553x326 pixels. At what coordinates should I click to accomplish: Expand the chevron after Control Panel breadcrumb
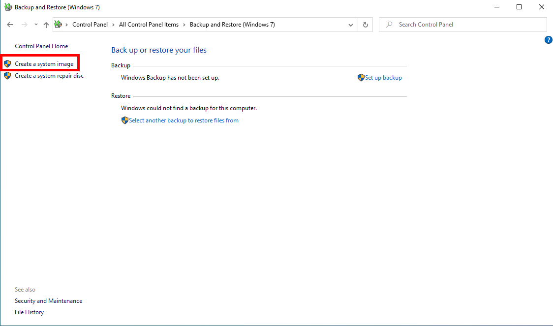113,25
